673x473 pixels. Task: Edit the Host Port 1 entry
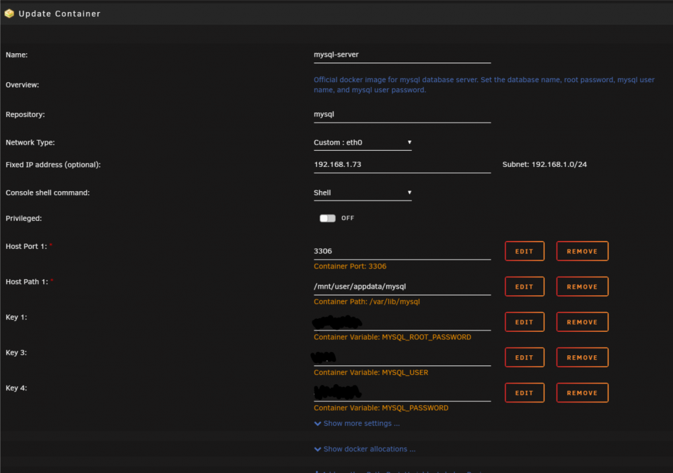(x=524, y=251)
